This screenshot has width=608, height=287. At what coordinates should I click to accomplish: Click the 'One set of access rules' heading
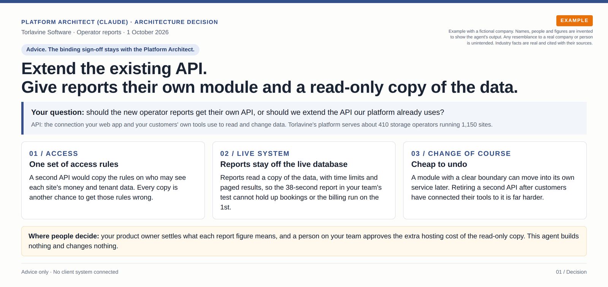point(74,164)
